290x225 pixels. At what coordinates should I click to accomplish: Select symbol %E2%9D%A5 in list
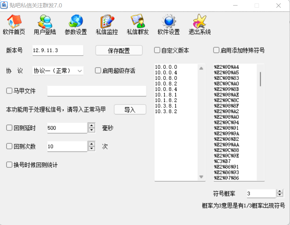click(x=226, y=72)
